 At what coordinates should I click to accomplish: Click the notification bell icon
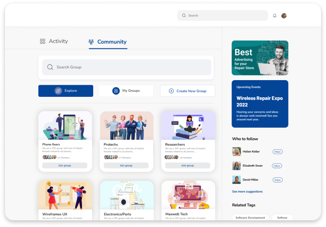pos(275,16)
